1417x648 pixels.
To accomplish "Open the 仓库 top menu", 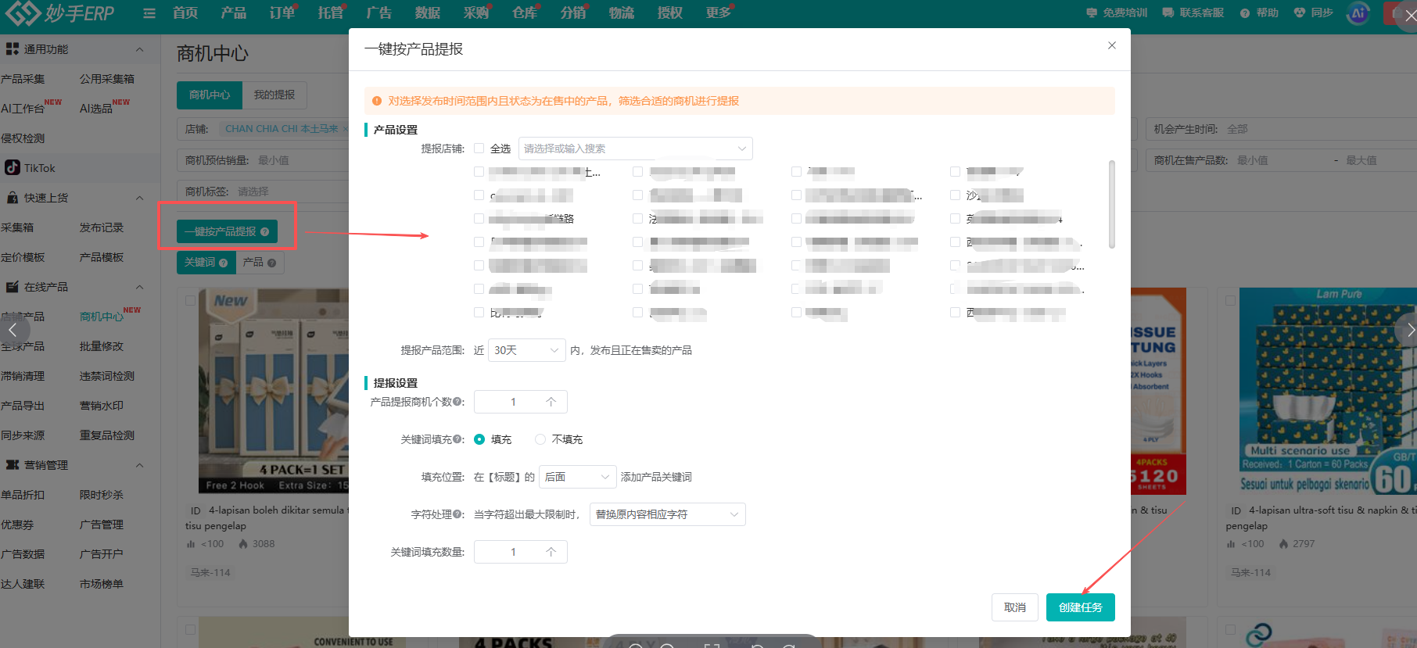I will 525,13.
